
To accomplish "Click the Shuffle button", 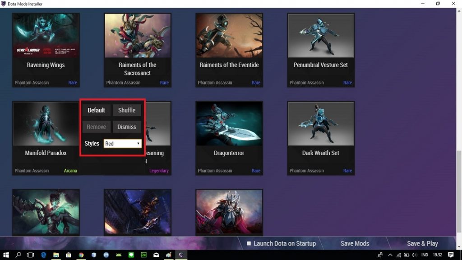I will [127, 110].
